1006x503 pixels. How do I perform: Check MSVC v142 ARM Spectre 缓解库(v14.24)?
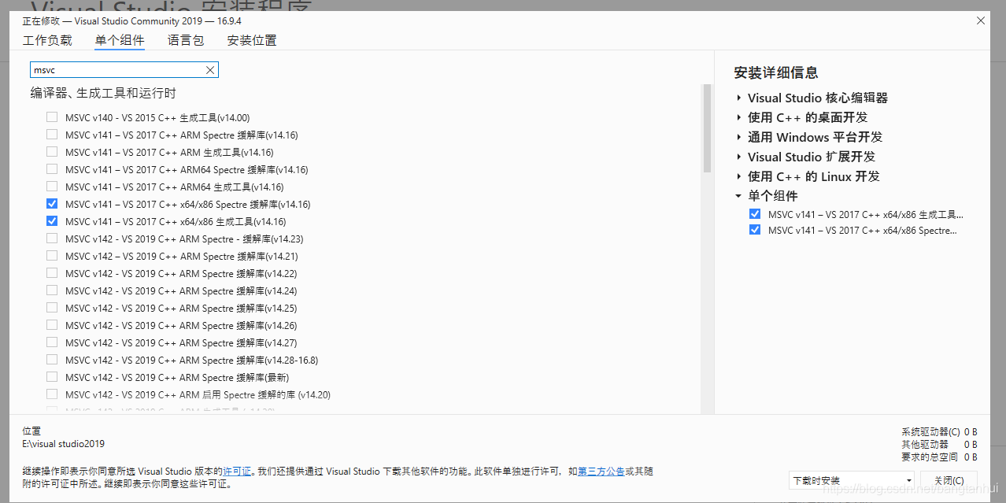click(x=52, y=290)
